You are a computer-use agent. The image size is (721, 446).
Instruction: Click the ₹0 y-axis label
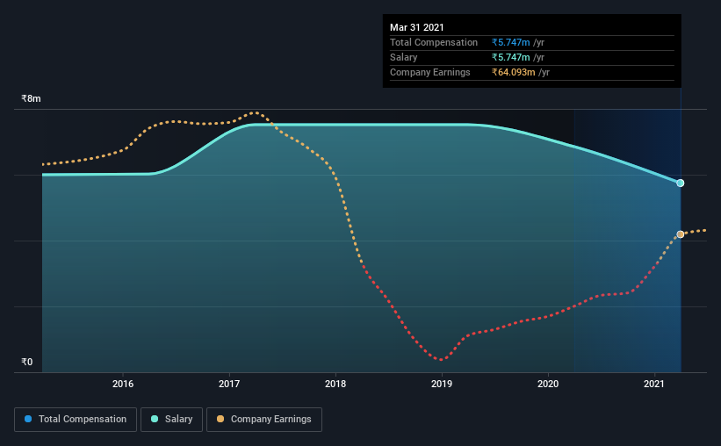point(26,362)
